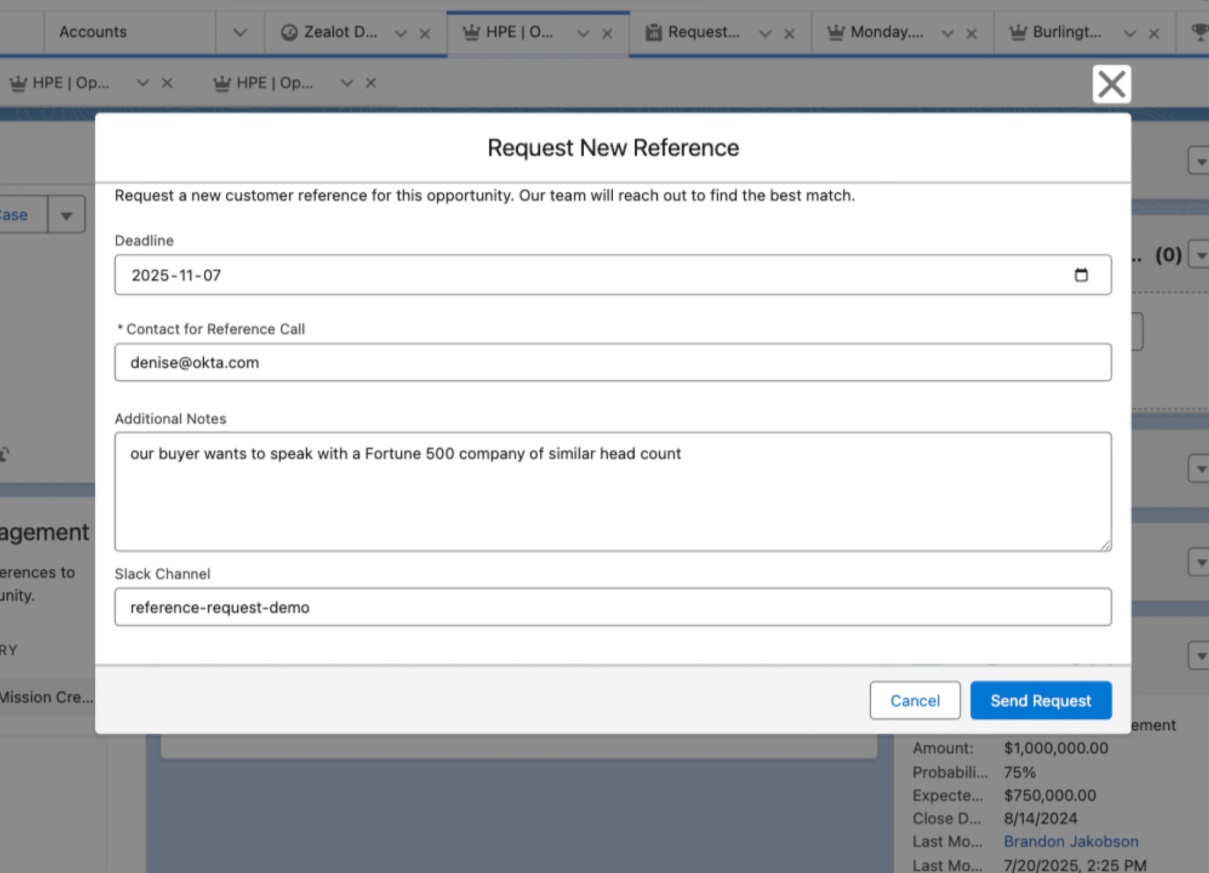Image resolution: width=1209 pixels, height=873 pixels.
Task: Open the Accounts navigation dropdown chevron
Action: pos(240,32)
